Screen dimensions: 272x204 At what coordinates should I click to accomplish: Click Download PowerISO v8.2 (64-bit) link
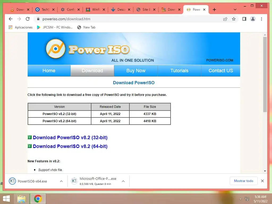70,146
